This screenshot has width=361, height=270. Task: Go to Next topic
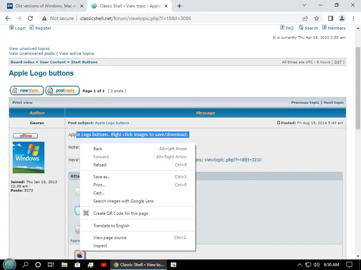(334, 102)
